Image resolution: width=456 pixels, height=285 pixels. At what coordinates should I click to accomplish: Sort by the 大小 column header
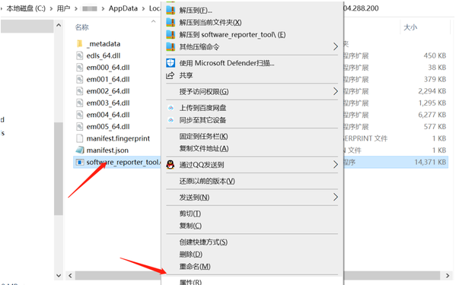tap(410, 27)
